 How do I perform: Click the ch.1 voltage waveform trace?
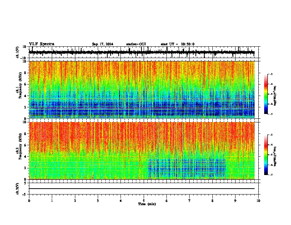pyautogui.click(x=141, y=53)
